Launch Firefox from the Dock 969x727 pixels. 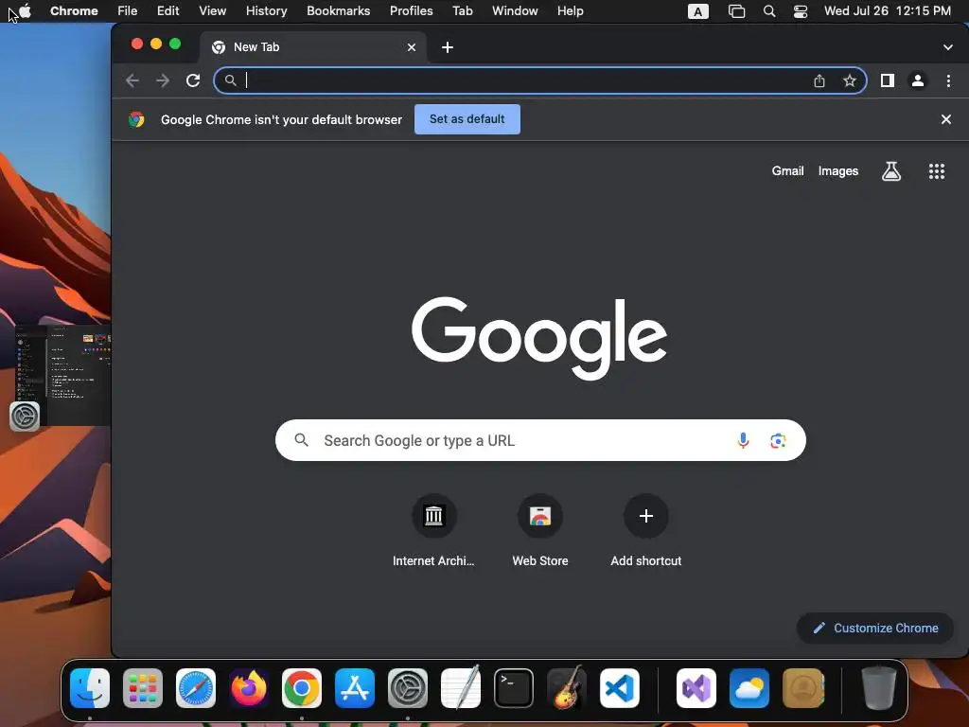pos(249,688)
